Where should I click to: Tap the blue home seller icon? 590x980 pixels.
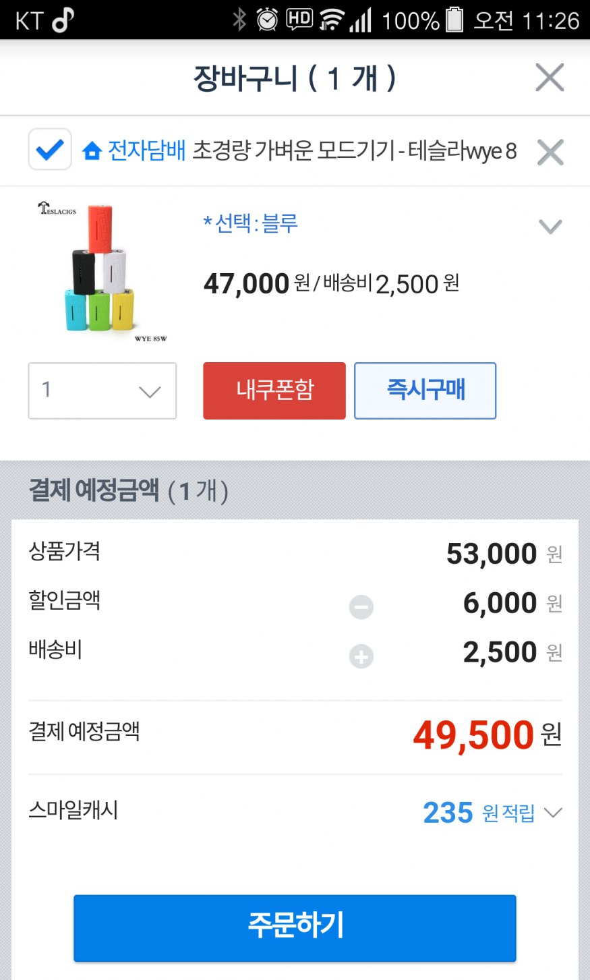(x=92, y=151)
